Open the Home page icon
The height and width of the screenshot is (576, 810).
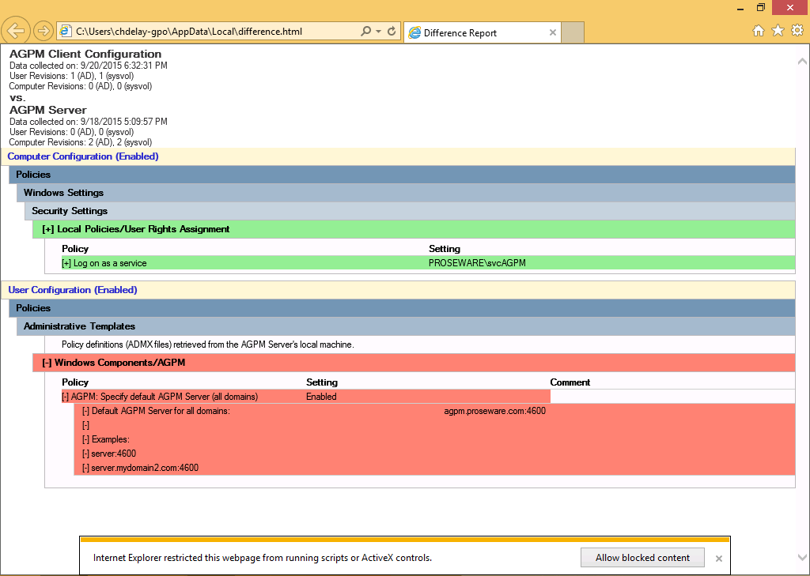[x=758, y=31]
